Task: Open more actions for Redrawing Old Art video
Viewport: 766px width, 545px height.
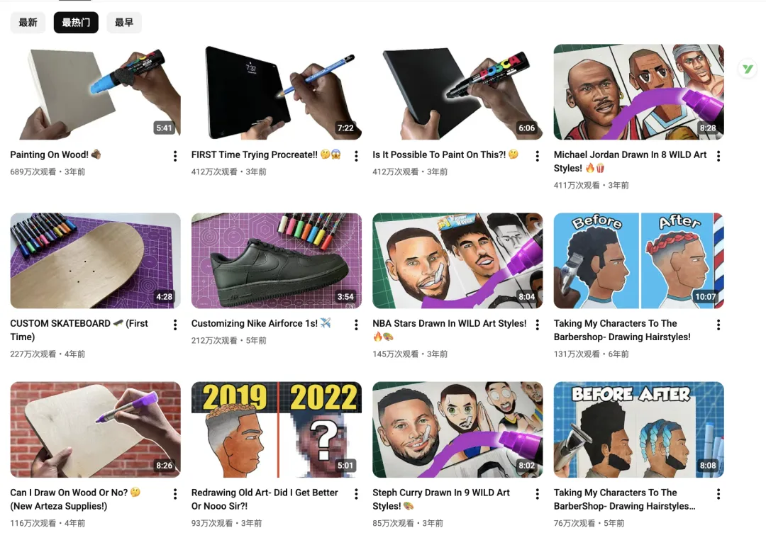Action: (356, 494)
